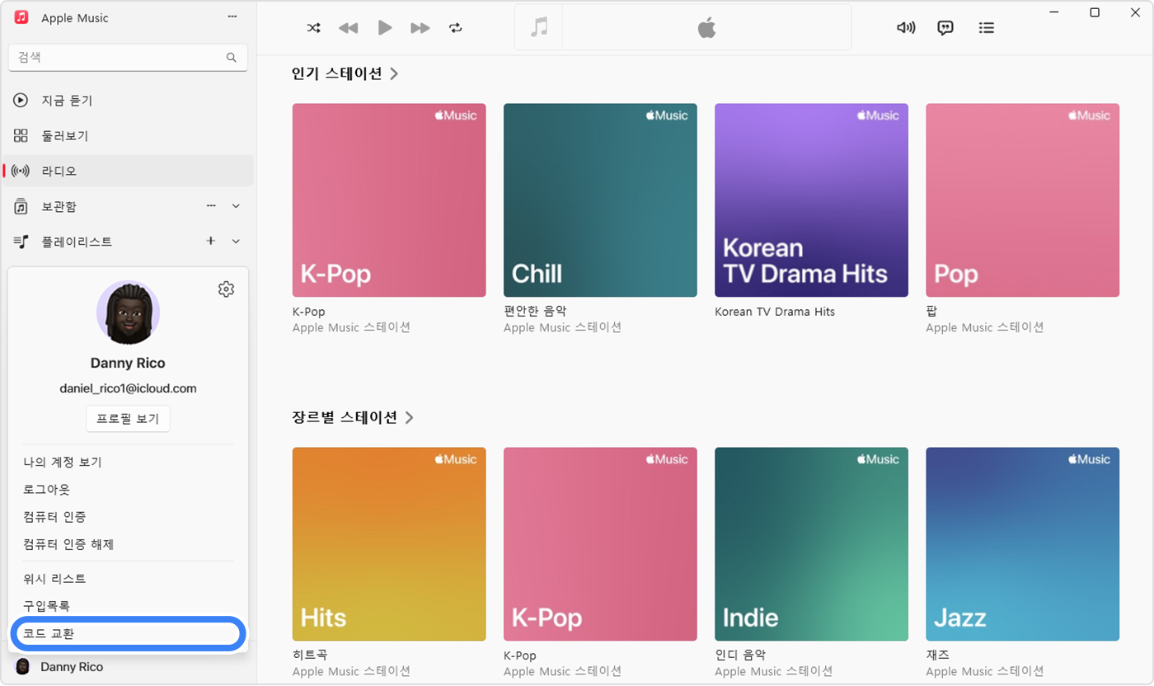
Task: Open Korean TV Drama Hits station tile
Action: (811, 200)
